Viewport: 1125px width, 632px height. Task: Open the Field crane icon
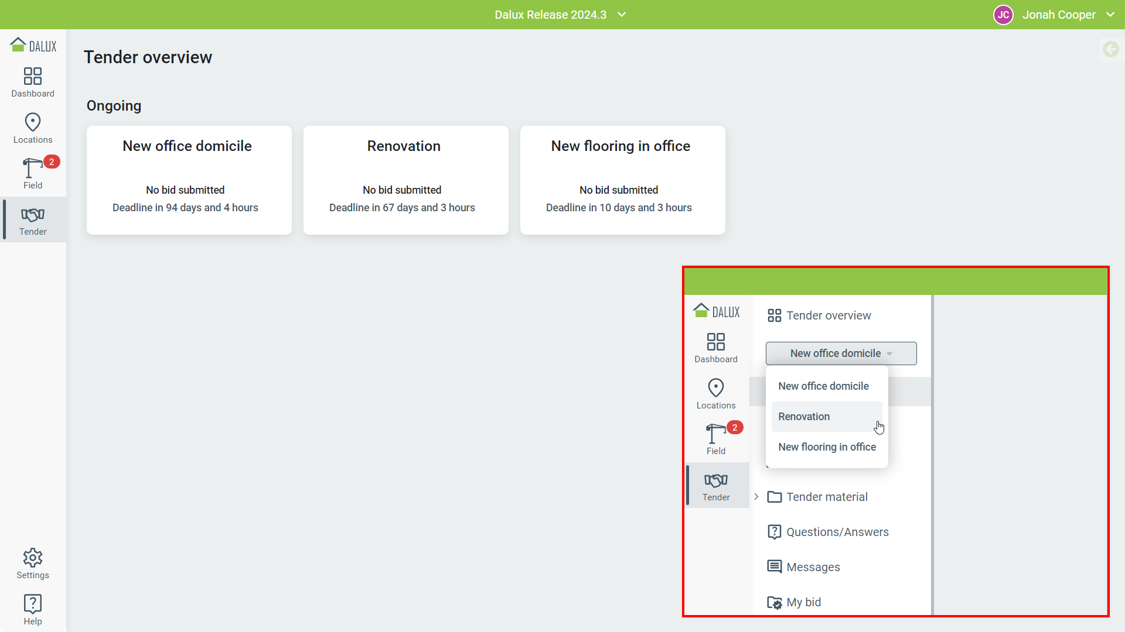click(x=32, y=169)
